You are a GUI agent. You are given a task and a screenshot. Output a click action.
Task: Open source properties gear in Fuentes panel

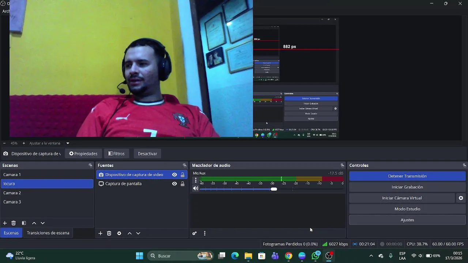tap(119, 233)
